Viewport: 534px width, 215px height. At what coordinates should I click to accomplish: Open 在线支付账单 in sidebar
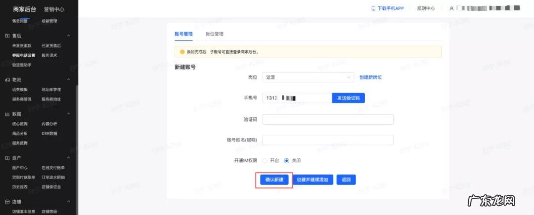click(x=53, y=168)
